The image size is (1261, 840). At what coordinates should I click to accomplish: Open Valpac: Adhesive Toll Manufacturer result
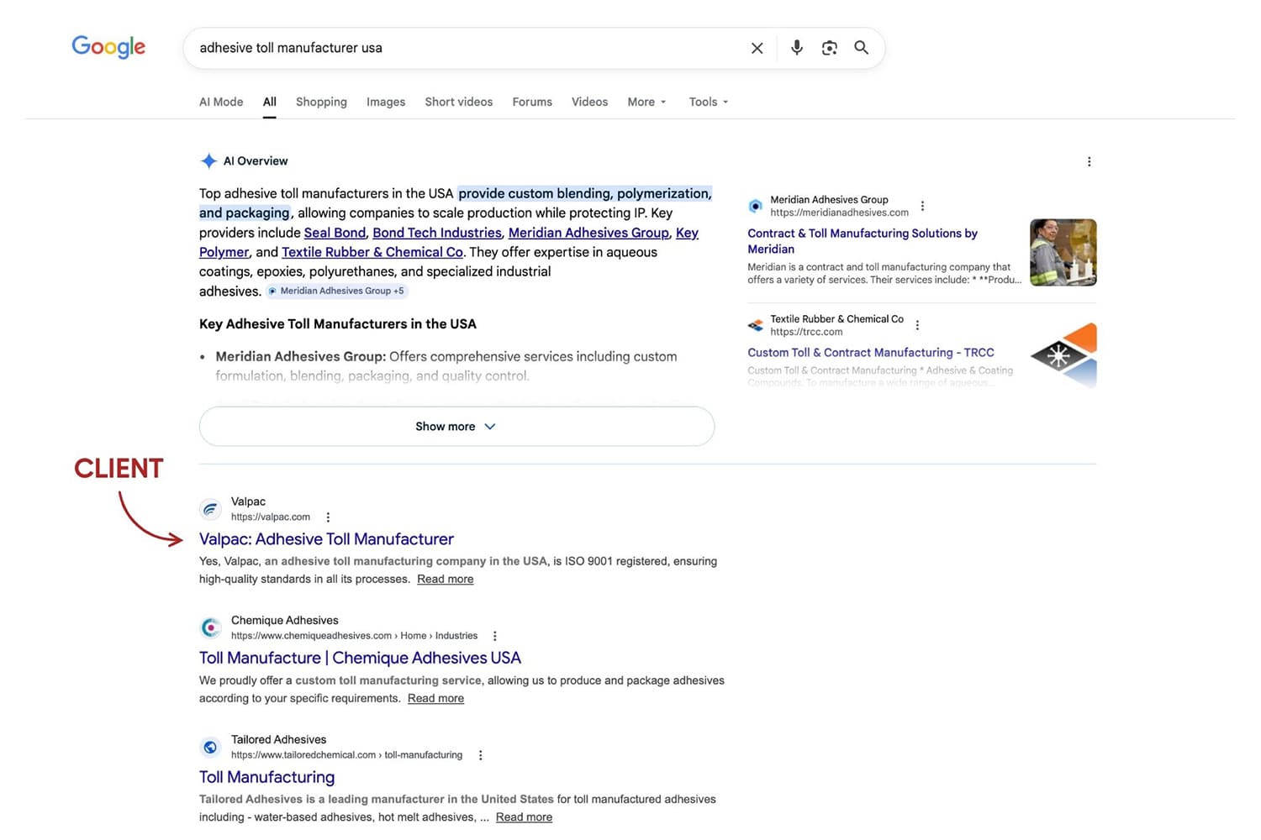coord(326,539)
